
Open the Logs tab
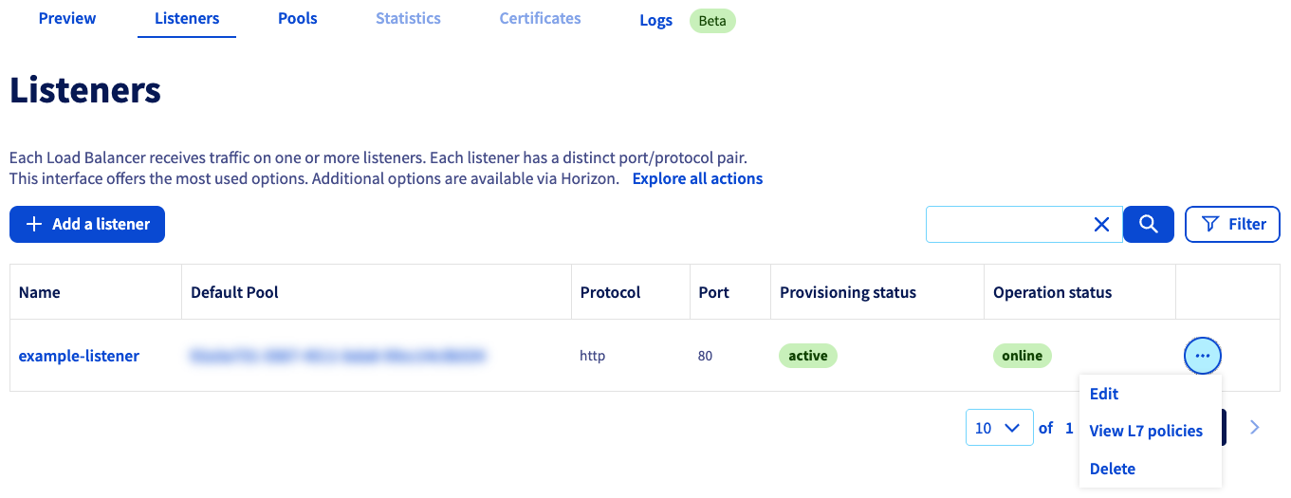pyautogui.click(x=656, y=20)
